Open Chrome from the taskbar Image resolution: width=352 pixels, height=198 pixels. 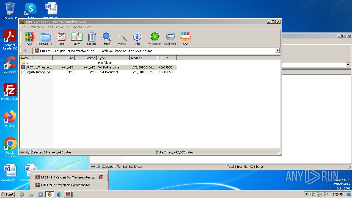(x=50, y=194)
